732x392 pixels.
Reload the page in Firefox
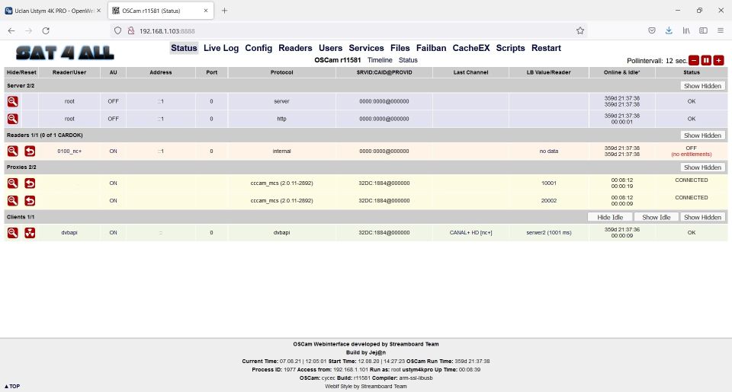coord(46,30)
